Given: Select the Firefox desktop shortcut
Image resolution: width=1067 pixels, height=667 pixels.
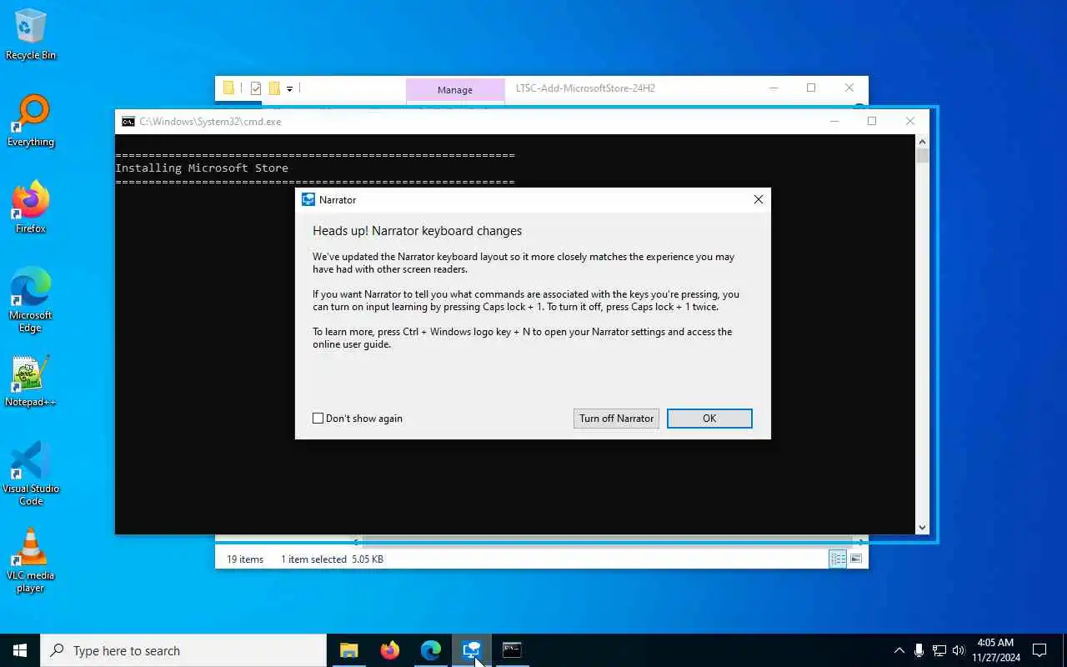Looking at the screenshot, I should (31, 208).
